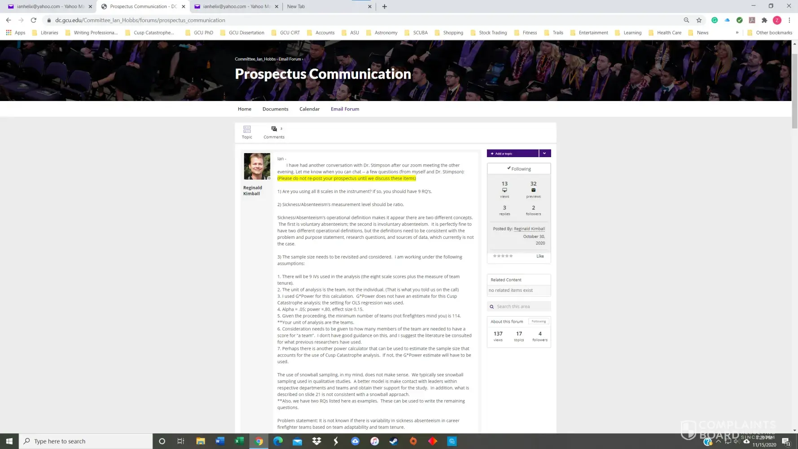Select the Email Forum navigation tab
Viewport: 798px width, 449px height.
(345, 109)
